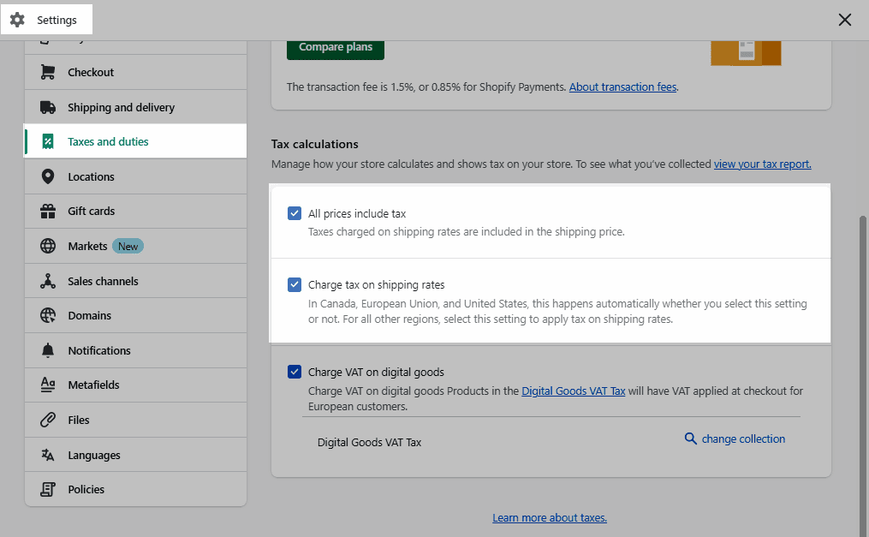Close the Settings page with X
The image size is (869, 537).
click(845, 20)
